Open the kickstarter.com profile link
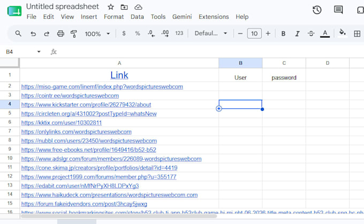This screenshot has height=224, width=364. click(x=86, y=105)
